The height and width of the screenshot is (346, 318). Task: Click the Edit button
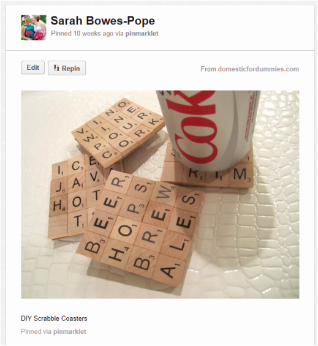click(32, 67)
